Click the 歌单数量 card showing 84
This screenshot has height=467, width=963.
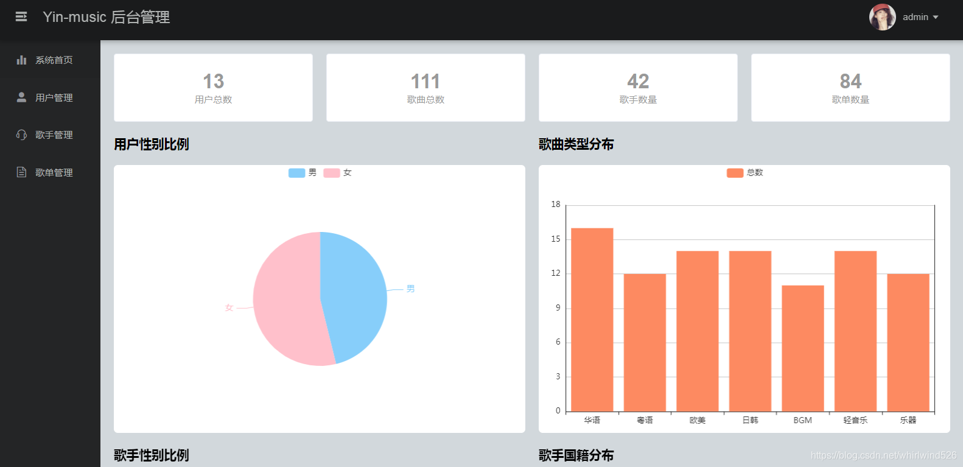pyautogui.click(x=850, y=88)
